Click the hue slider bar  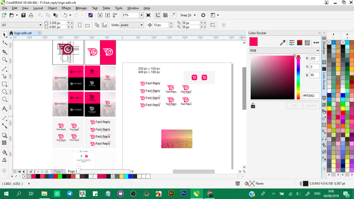298,77
